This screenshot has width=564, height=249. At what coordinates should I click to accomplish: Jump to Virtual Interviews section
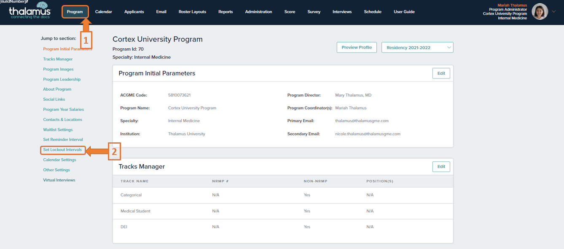pos(59,180)
